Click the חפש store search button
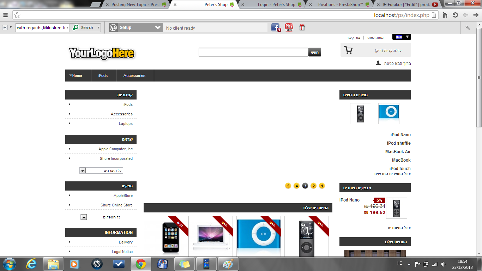 315,52
